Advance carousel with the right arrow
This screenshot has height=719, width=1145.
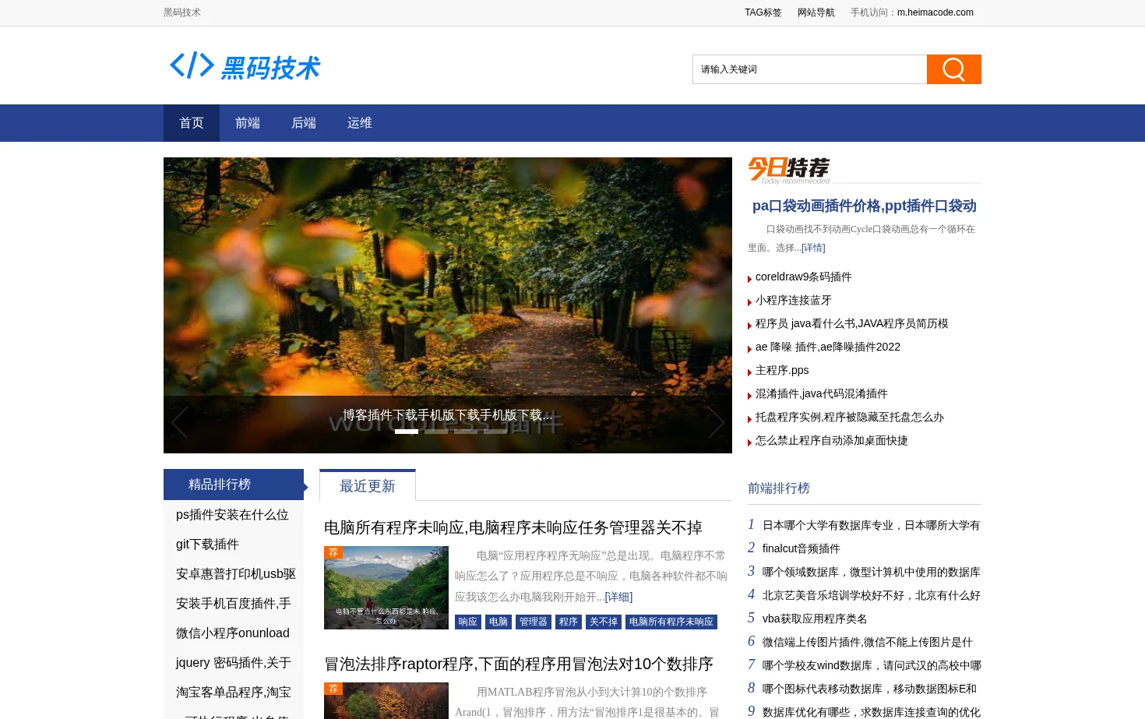coord(716,422)
